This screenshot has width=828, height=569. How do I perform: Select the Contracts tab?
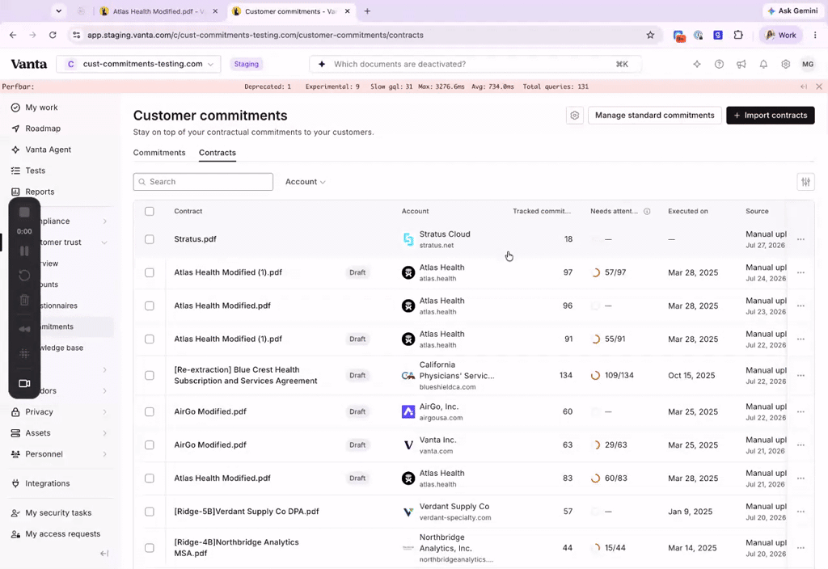[x=217, y=153]
